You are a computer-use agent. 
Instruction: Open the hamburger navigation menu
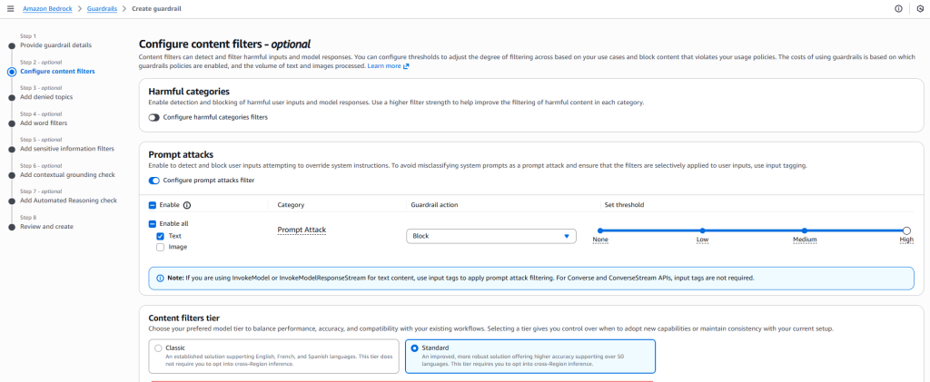10,8
